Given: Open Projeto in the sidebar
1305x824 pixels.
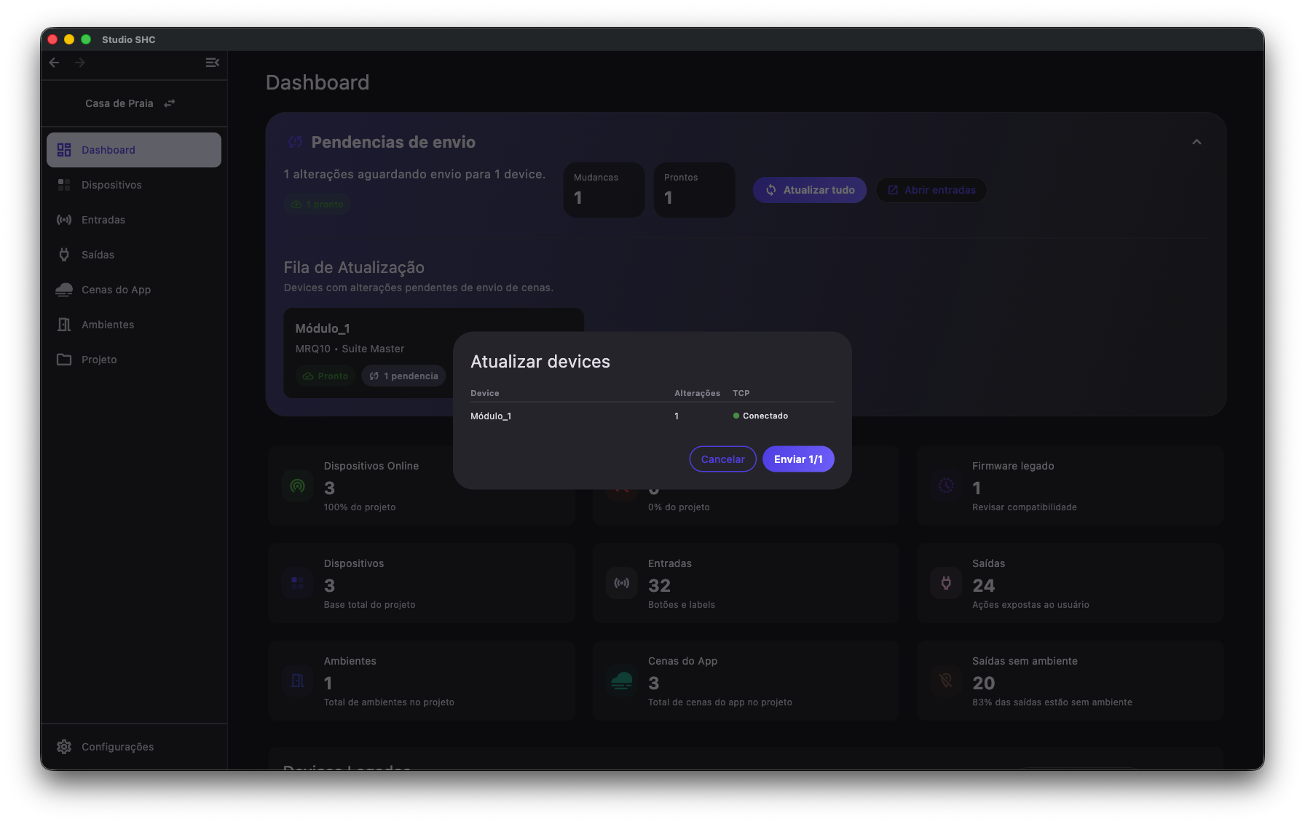Looking at the screenshot, I should (x=134, y=360).
